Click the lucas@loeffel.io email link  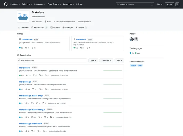(x=85, y=22)
